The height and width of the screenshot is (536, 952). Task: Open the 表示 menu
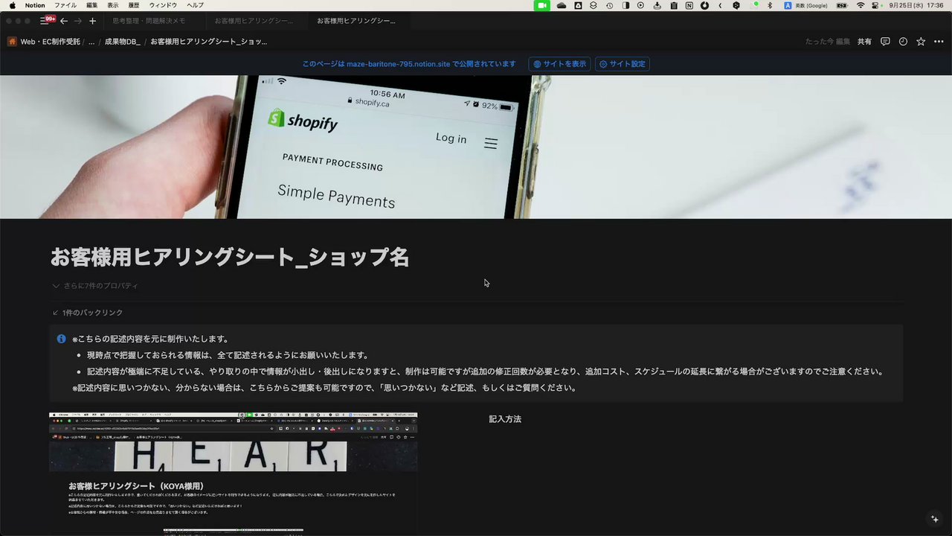113,5
